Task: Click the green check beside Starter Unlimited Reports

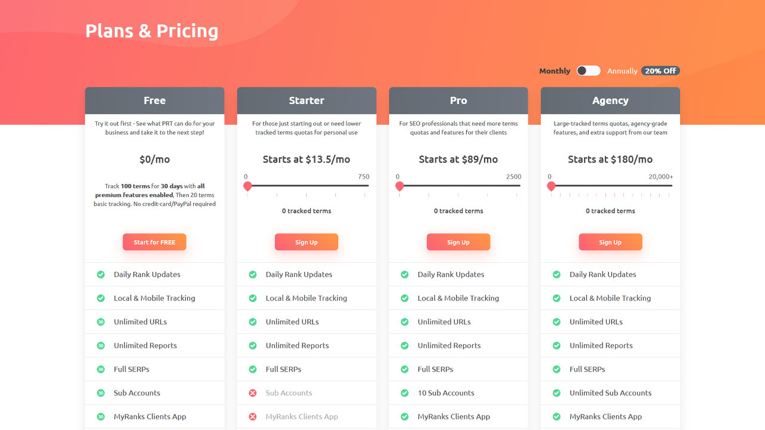Action: point(253,346)
